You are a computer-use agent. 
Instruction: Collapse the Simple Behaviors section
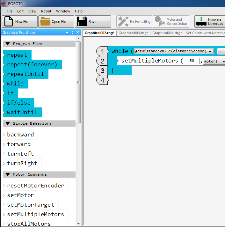click(x=8, y=123)
